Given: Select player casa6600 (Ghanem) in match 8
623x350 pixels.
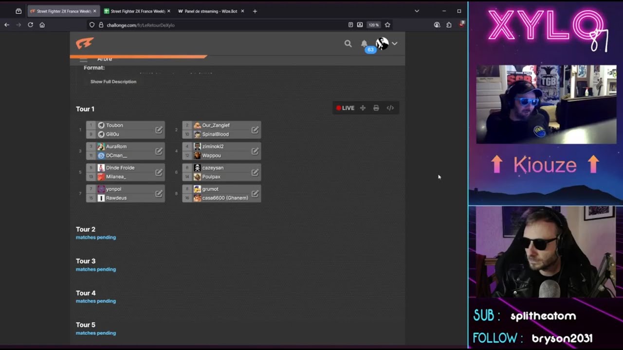Looking at the screenshot, I should 225,198.
